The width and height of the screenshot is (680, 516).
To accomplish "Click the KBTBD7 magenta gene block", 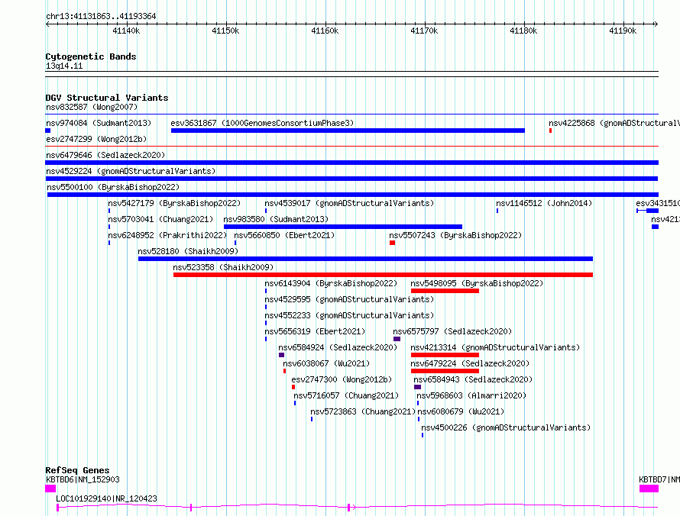I will tap(649, 489).
